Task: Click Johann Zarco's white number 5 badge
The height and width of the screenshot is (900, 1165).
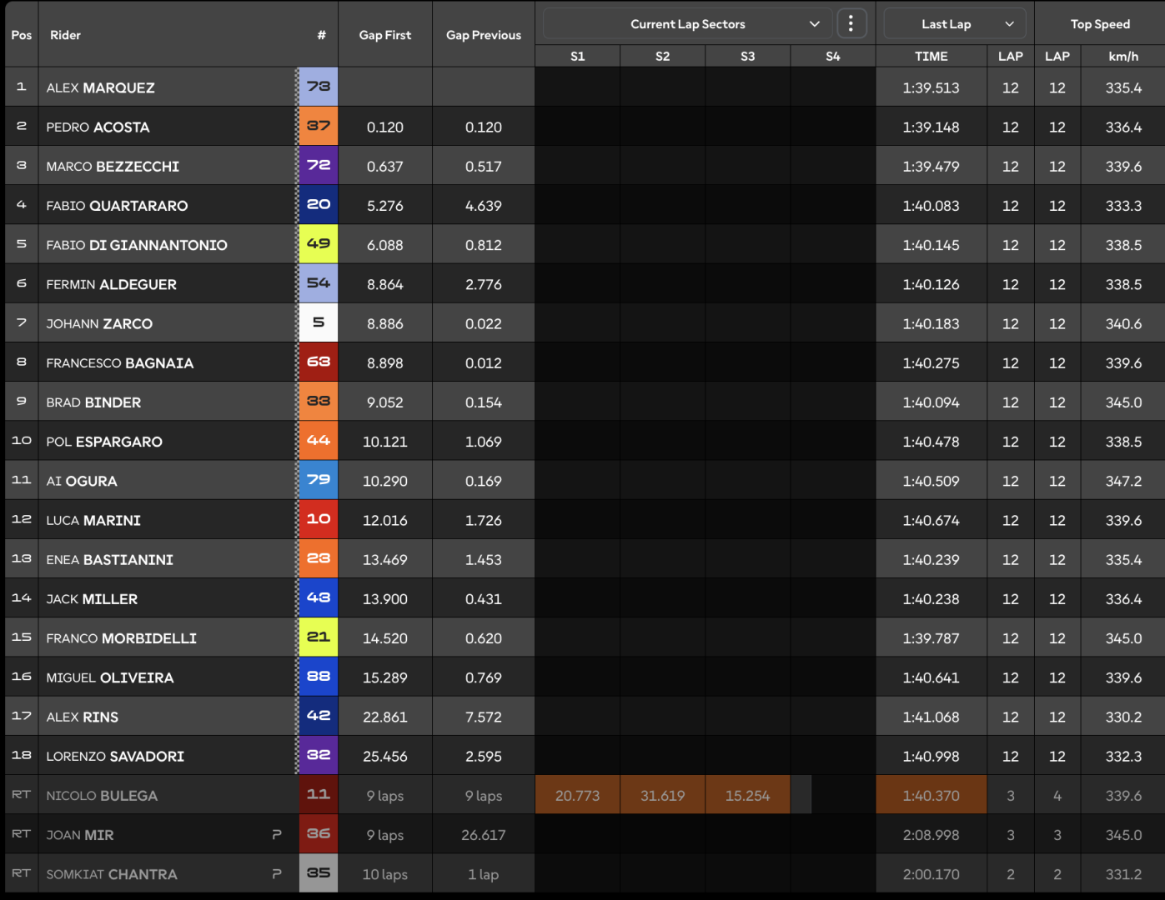Action: (x=319, y=322)
